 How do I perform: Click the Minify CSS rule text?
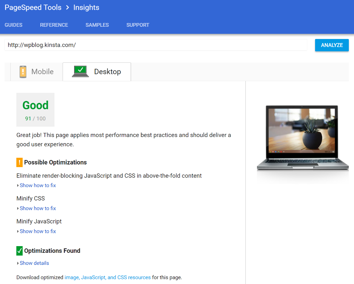point(31,199)
